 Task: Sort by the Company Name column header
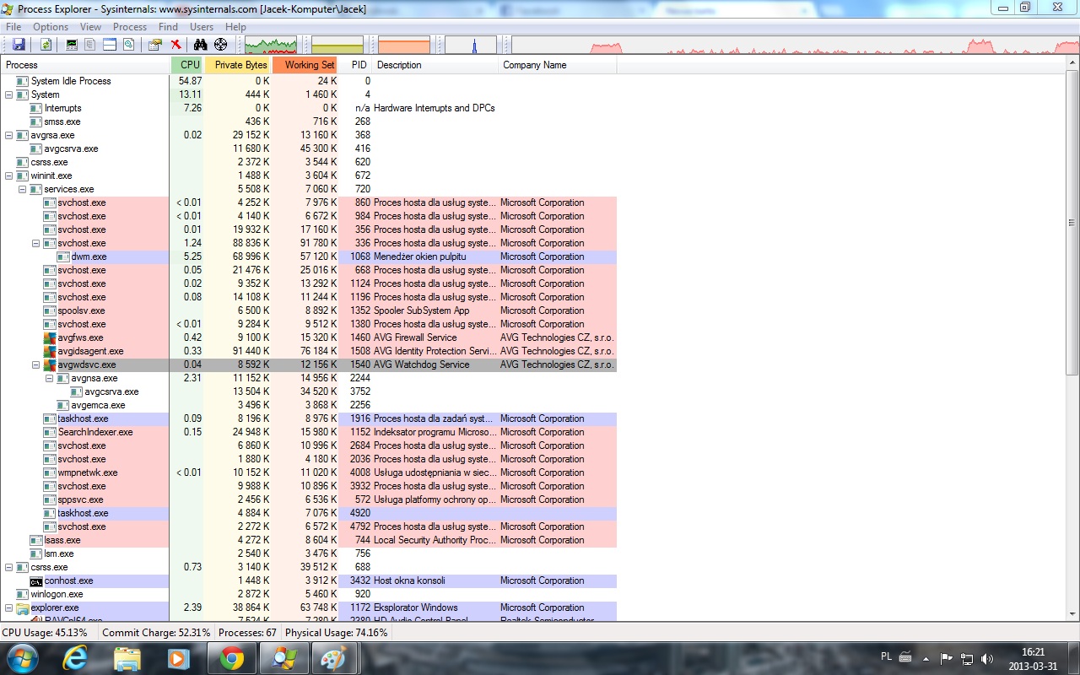(558, 65)
